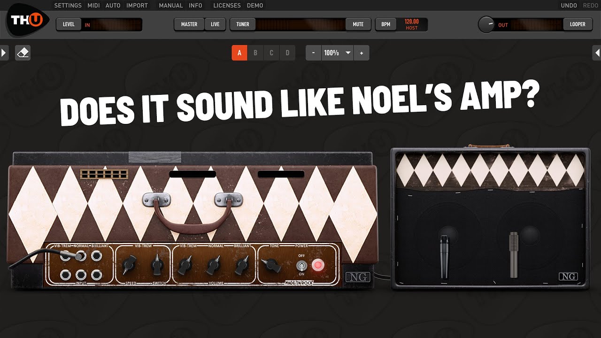
Task: Open the LICENSES menu item
Action: pos(227,6)
